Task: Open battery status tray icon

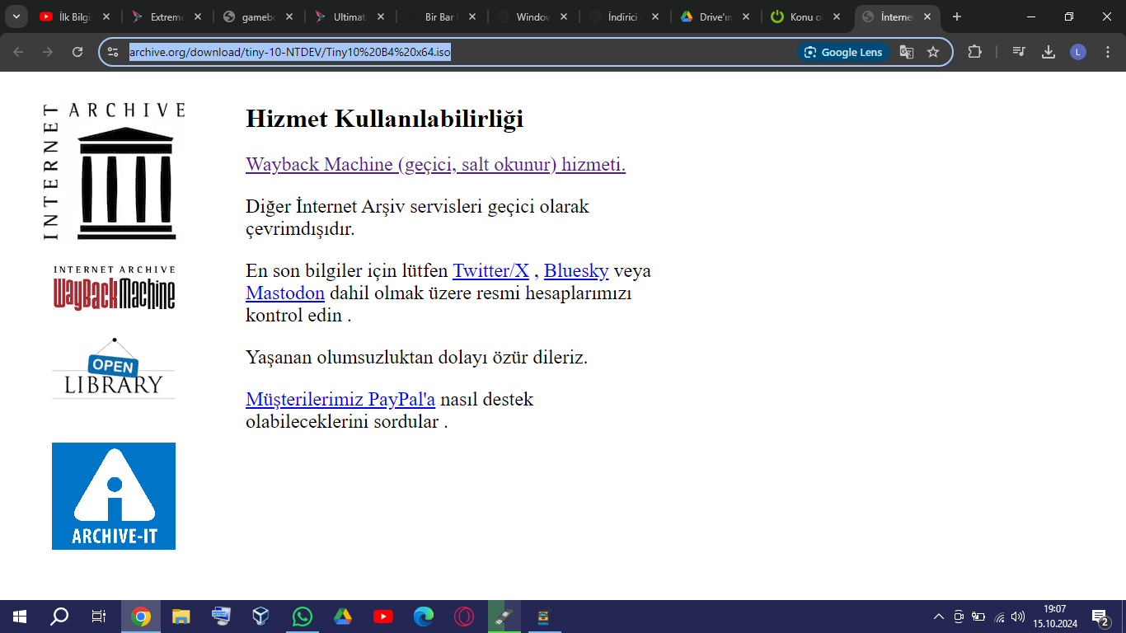Action: [x=978, y=617]
